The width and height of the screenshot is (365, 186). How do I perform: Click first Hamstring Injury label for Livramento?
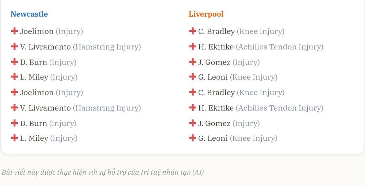(x=107, y=47)
